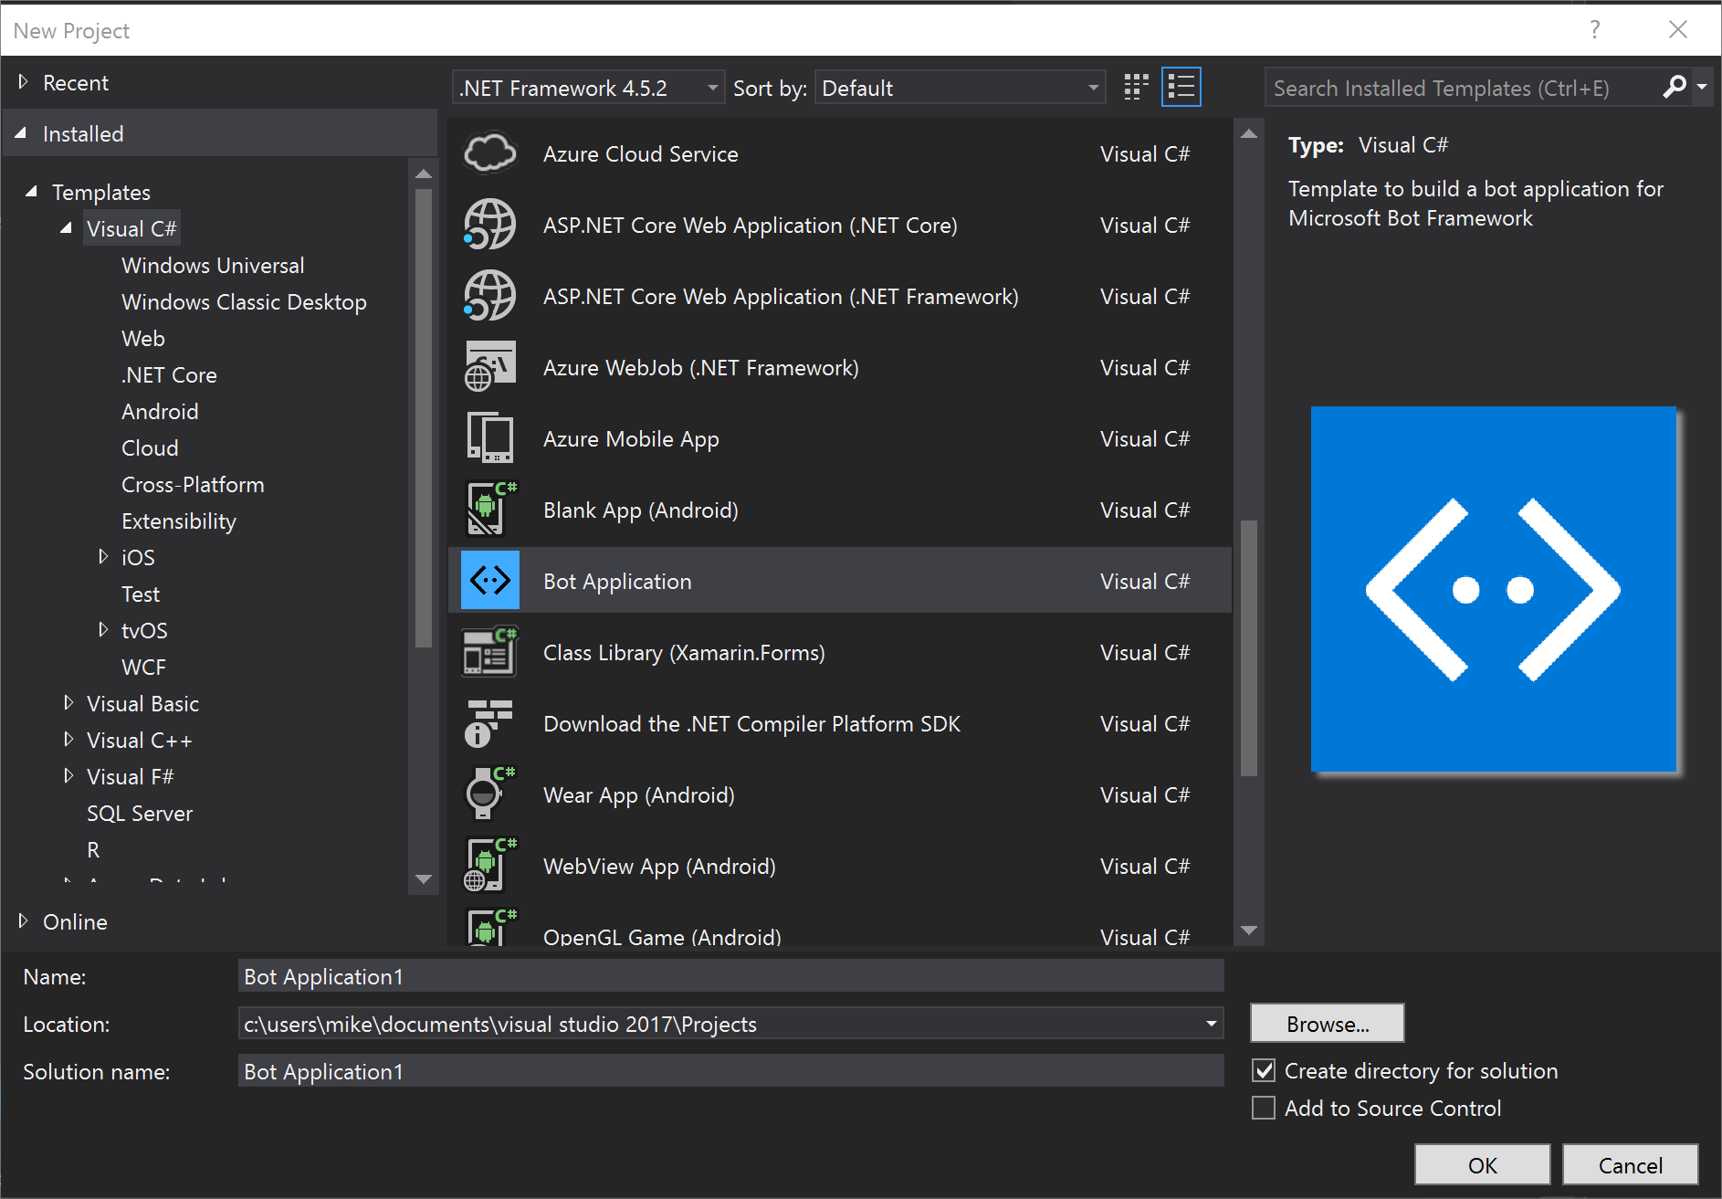Image resolution: width=1722 pixels, height=1199 pixels.
Task: Select the Blank App (Android) icon
Action: (490, 510)
